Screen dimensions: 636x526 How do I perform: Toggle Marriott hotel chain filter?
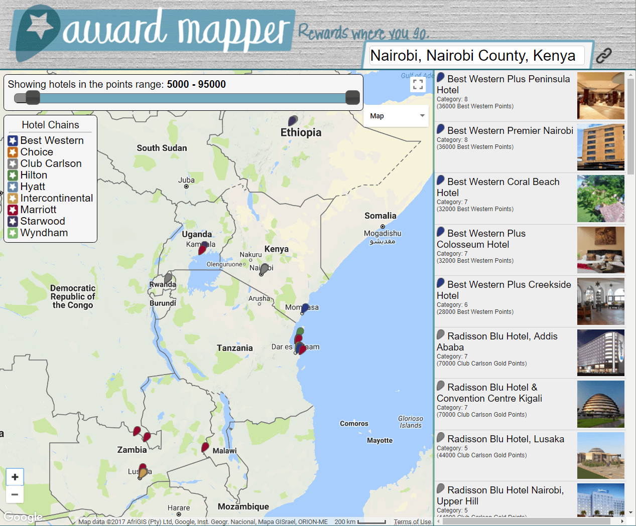(13, 210)
